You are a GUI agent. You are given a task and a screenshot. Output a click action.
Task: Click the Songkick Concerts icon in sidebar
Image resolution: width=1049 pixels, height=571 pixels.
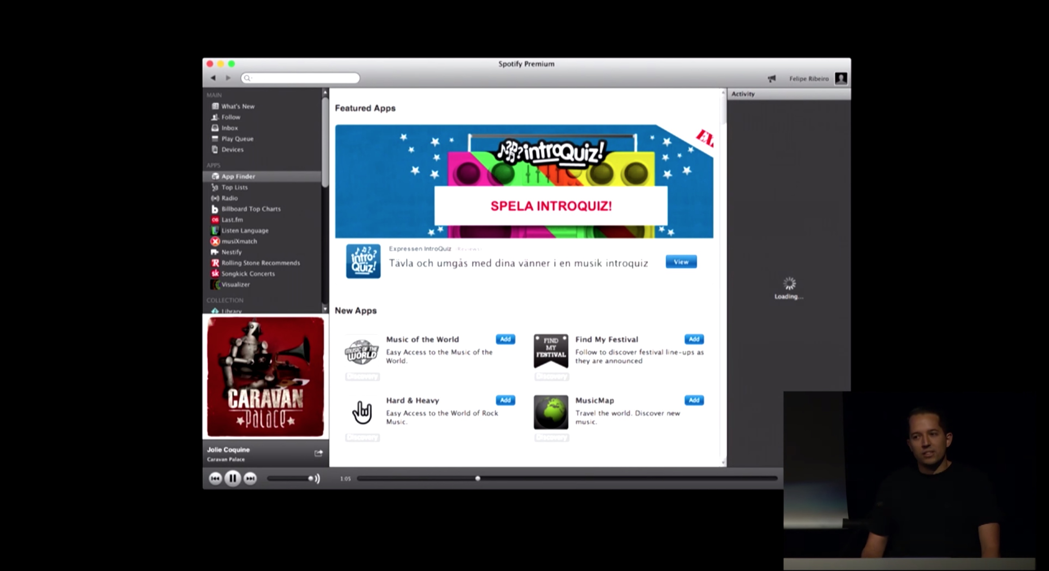click(215, 273)
